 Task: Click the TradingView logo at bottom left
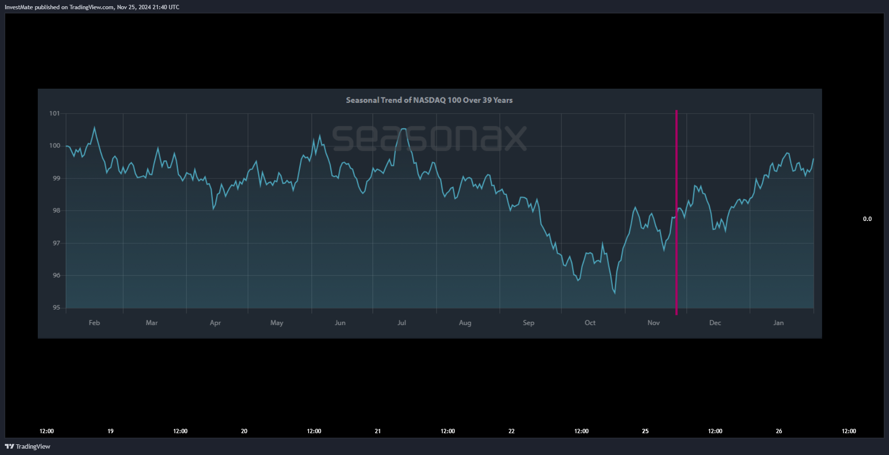[x=28, y=446]
